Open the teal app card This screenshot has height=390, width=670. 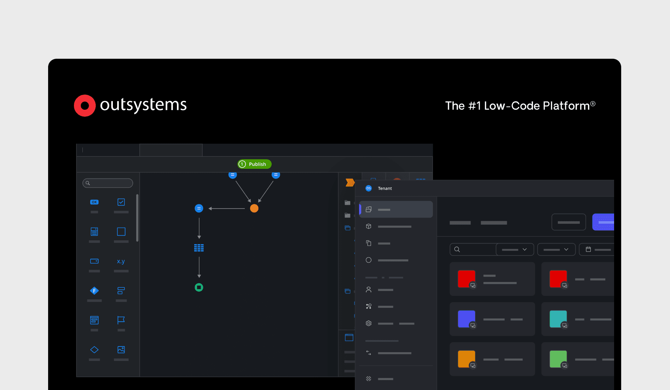click(578, 319)
